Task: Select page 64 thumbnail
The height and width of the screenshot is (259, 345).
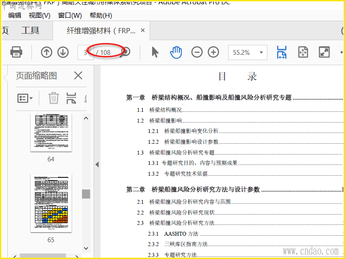Action: pyautogui.click(x=51, y=133)
